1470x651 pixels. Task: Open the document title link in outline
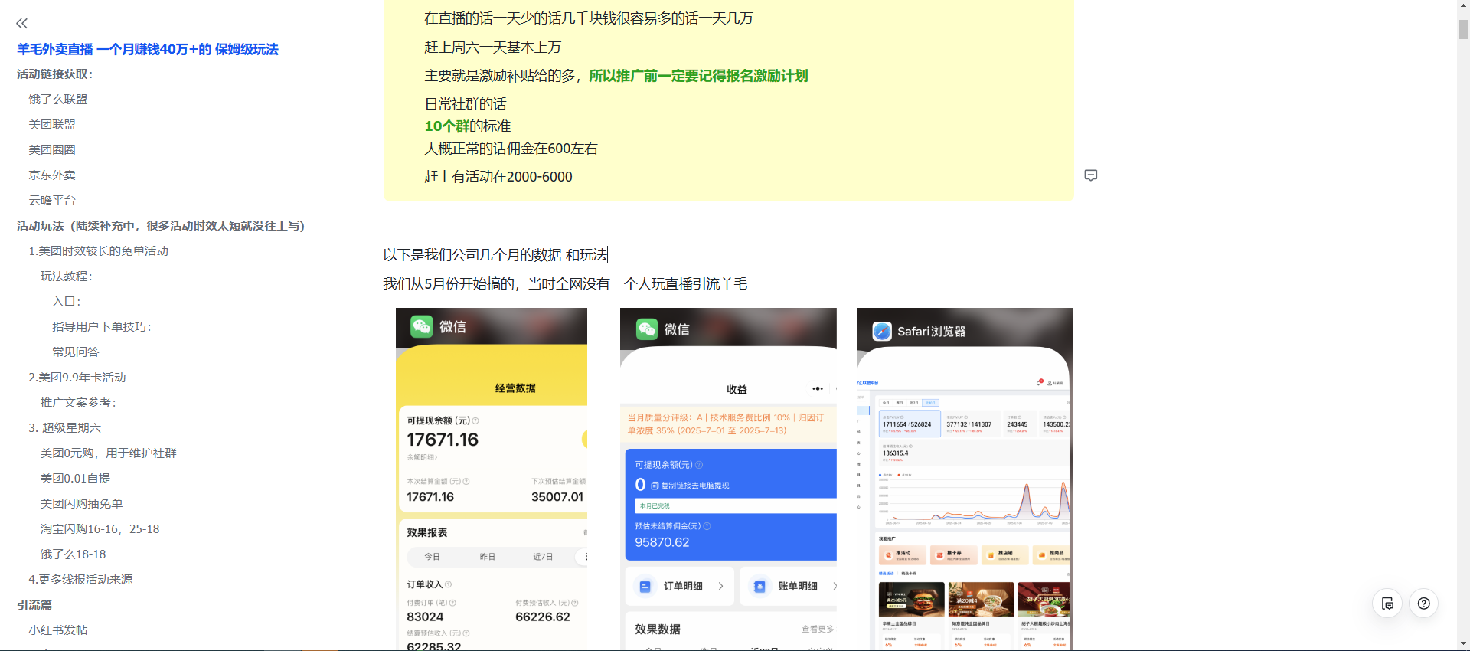point(147,49)
